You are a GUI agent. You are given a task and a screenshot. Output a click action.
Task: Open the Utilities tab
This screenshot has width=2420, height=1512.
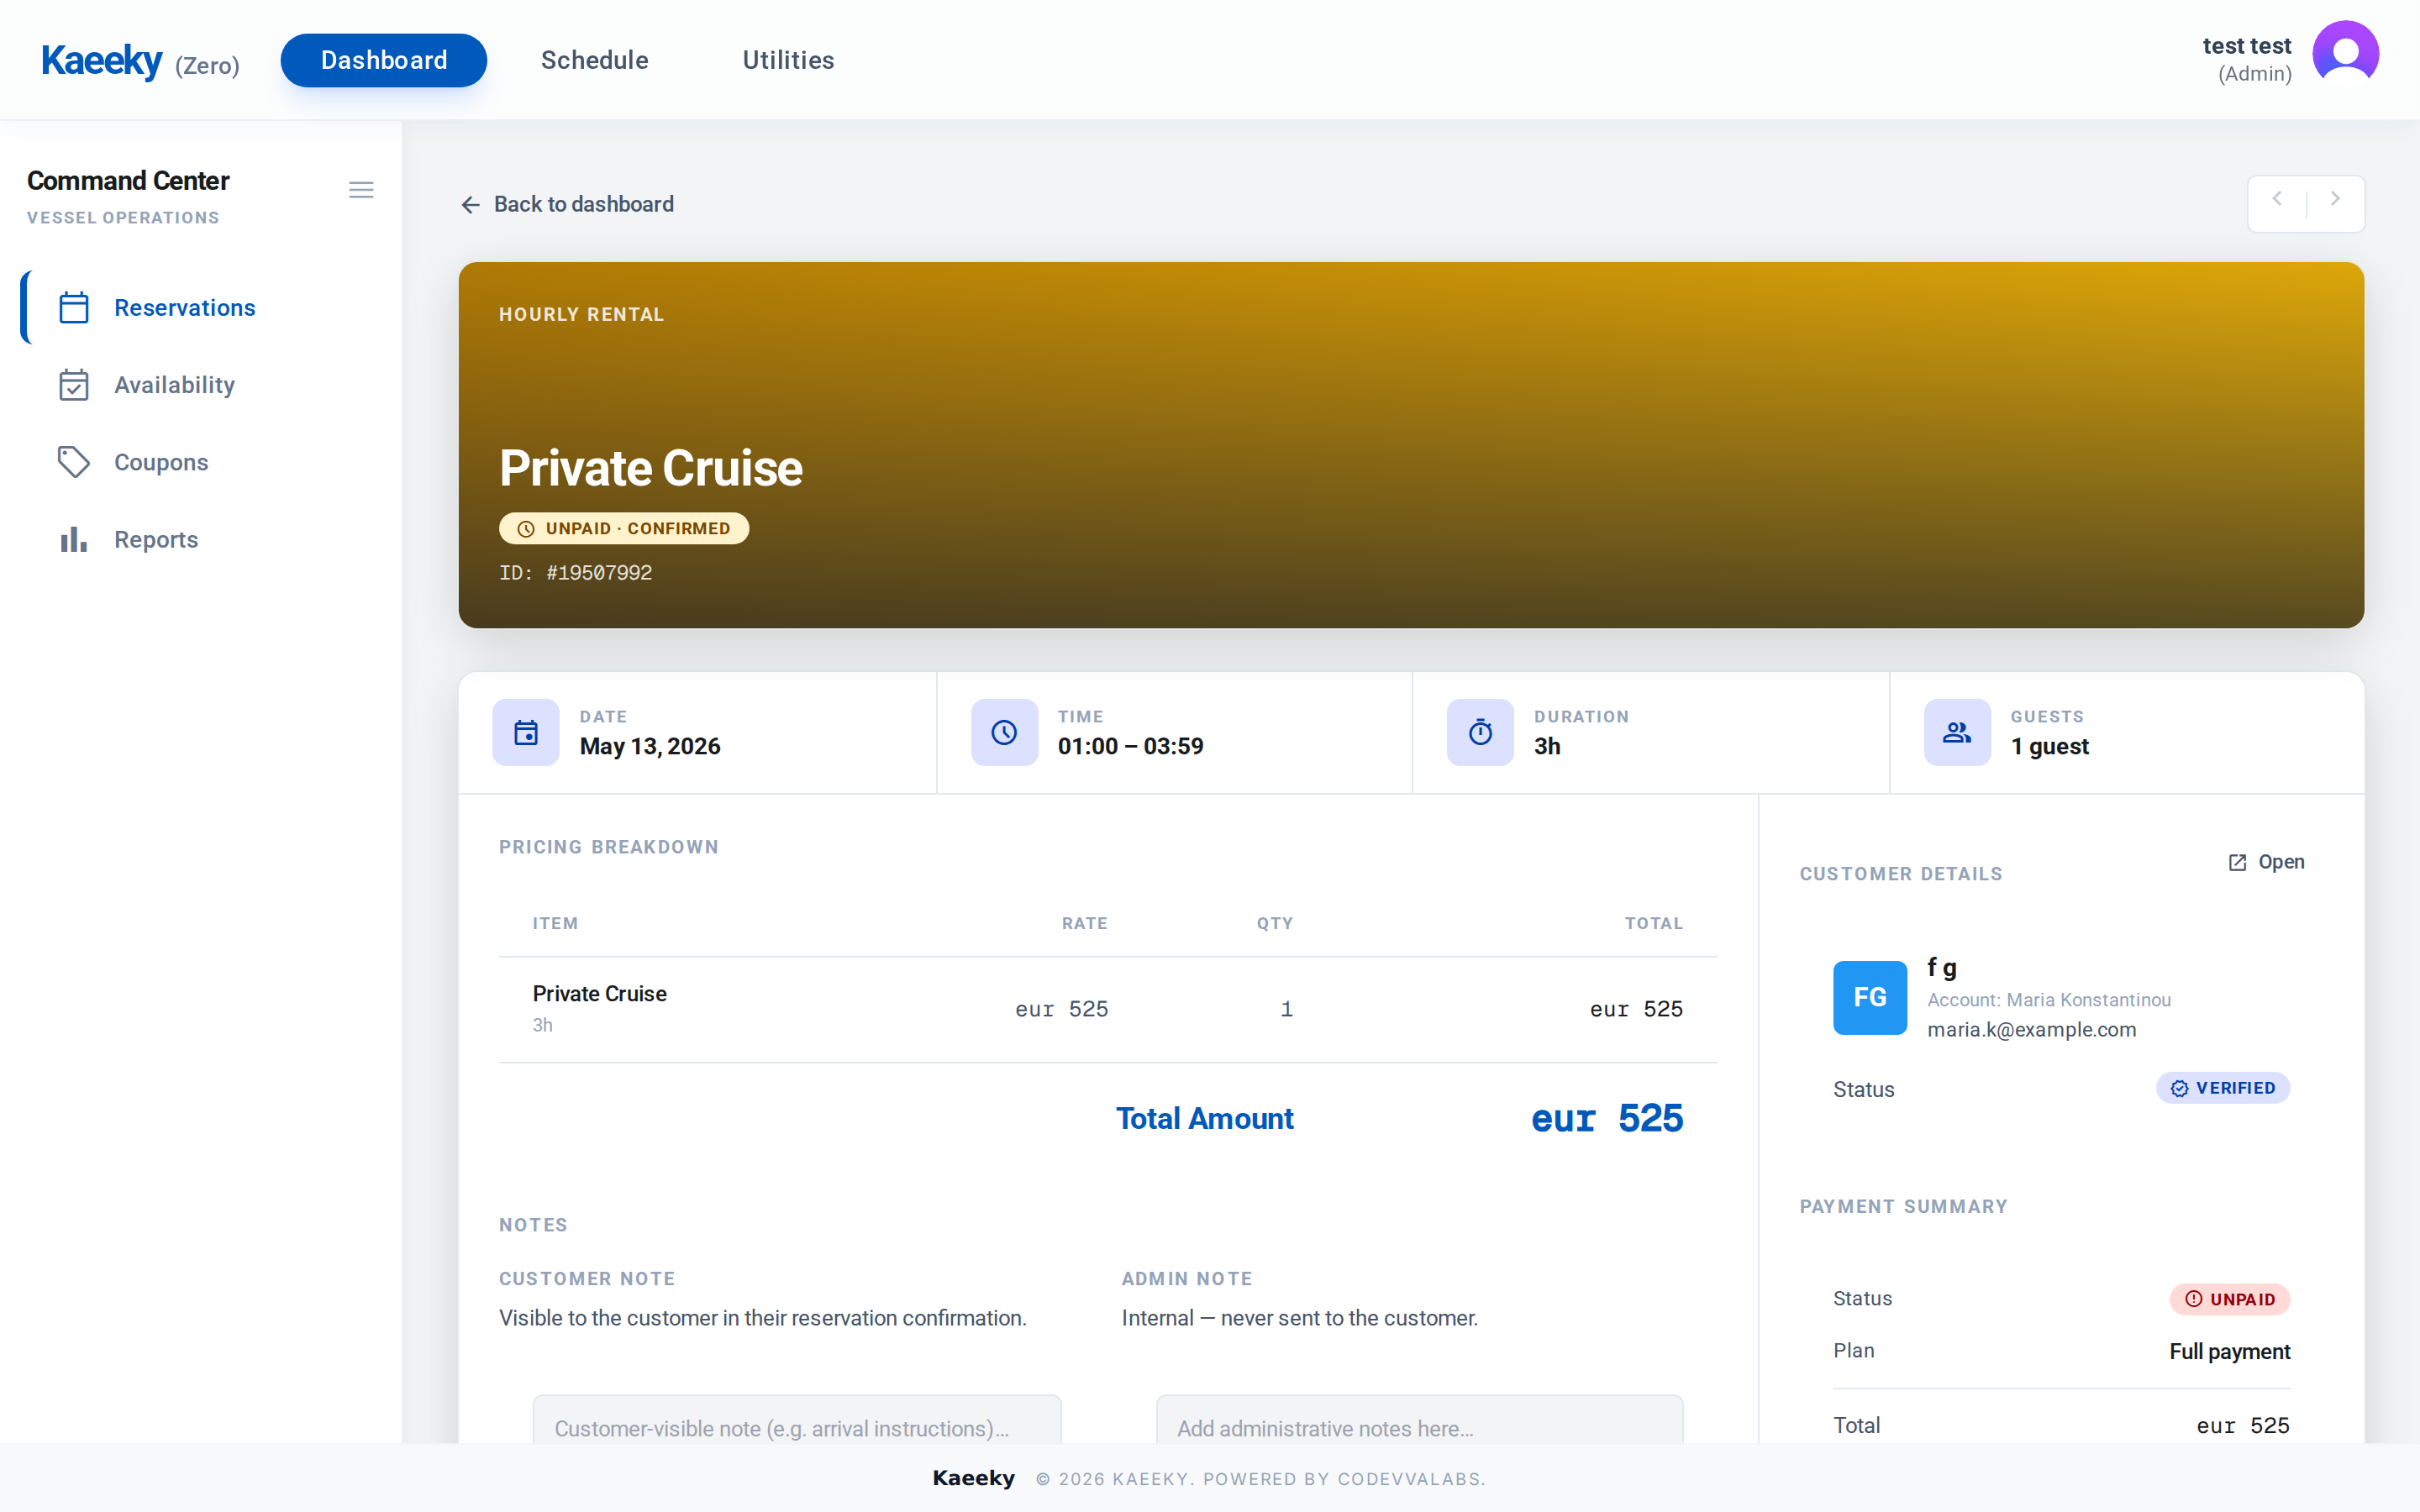[788, 60]
